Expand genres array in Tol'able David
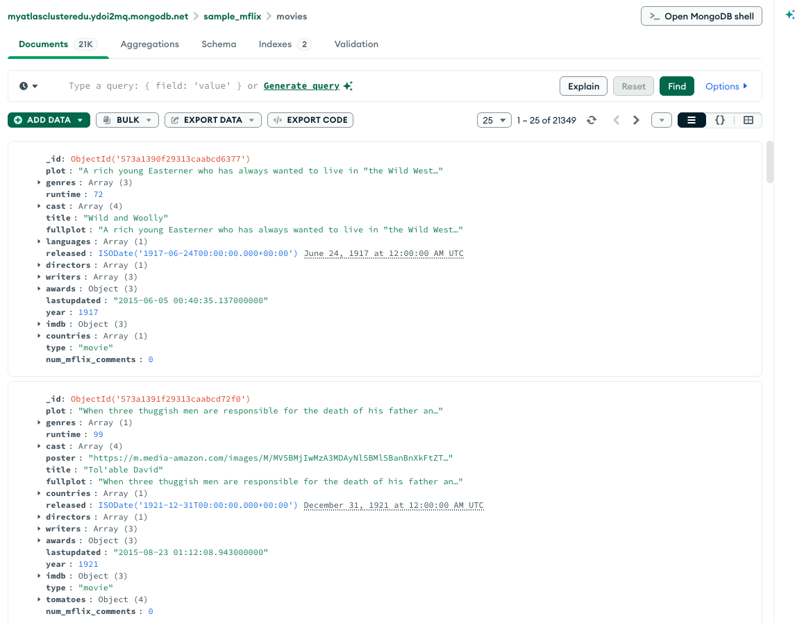The height and width of the screenshot is (623, 804). [x=39, y=423]
